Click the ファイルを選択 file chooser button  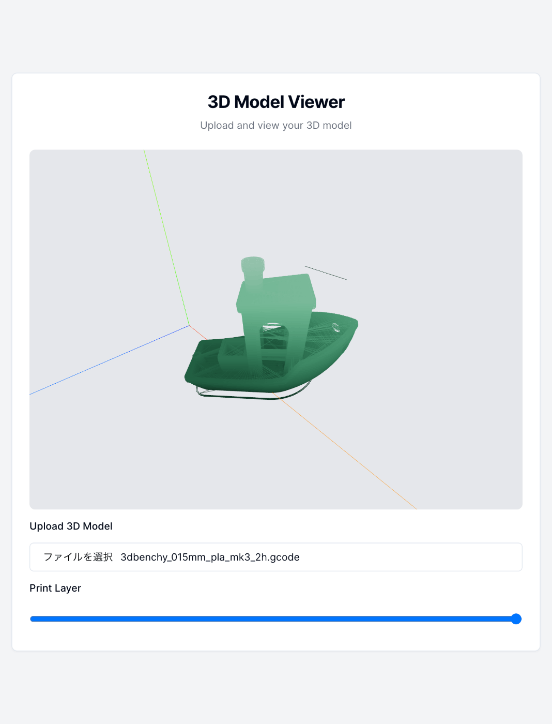coord(78,557)
